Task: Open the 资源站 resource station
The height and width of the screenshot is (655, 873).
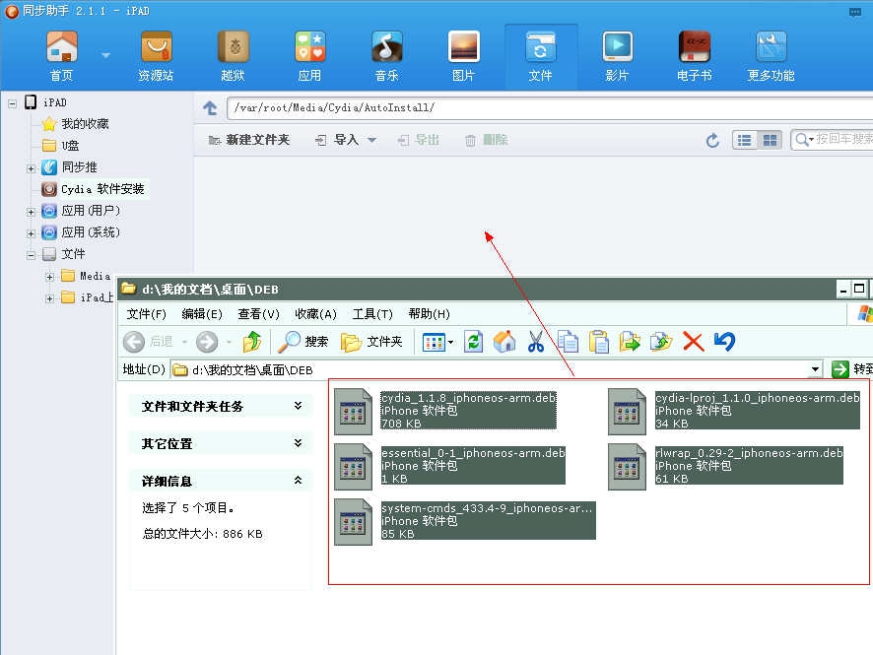Action: (156, 55)
